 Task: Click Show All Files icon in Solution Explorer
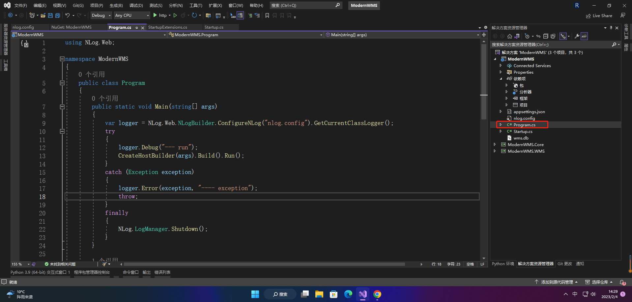pyautogui.click(x=553, y=36)
